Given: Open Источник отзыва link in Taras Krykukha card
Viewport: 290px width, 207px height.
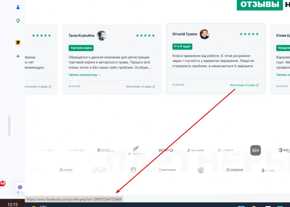Looking at the screenshot, I should (x=141, y=87).
